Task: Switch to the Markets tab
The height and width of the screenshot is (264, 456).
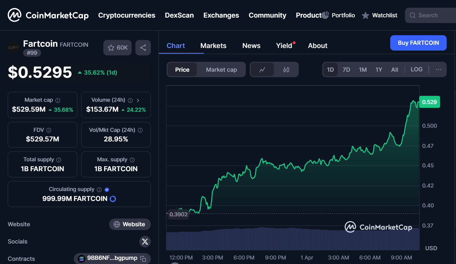Action: tap(213, 45)
